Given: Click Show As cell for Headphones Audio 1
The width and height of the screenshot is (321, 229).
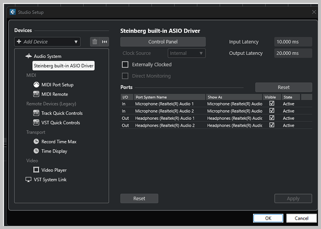Looking at the screenshot, I should tap(234, 118).
